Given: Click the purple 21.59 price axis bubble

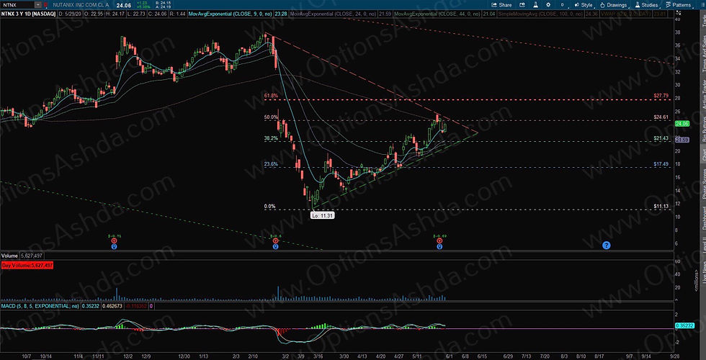Looking at the screenshot, I should tap(682, 140).
